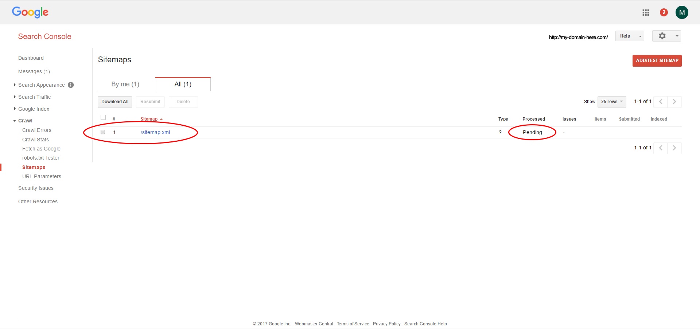Open Webmaster Central footer link

click(x=314, y=324)
